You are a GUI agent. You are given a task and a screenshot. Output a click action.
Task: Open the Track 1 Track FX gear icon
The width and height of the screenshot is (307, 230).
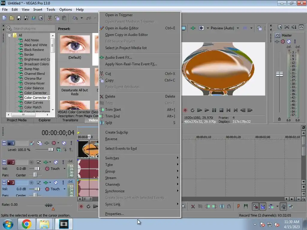pyautogui.click(x=54, y=143)
